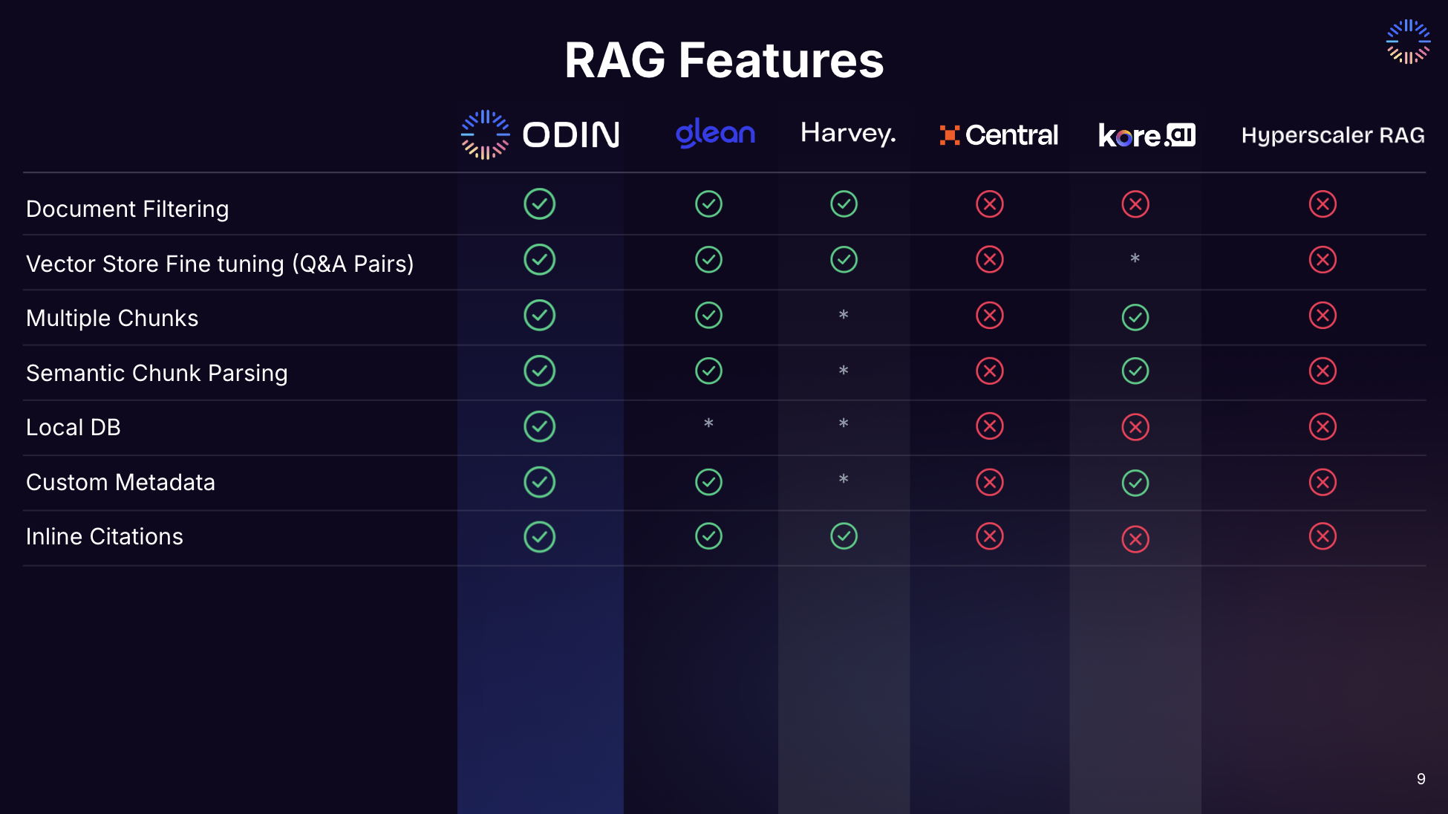Click glean's Local DB asterisk
The image size is (1448, 814).
tap(708, 423)
